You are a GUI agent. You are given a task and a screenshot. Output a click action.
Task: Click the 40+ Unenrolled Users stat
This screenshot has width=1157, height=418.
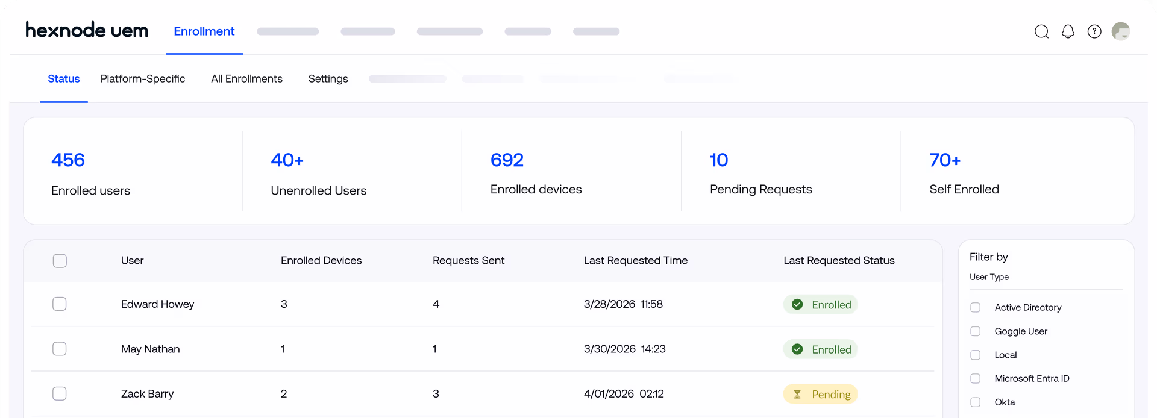pyautogui.click(x=319, y=173)
